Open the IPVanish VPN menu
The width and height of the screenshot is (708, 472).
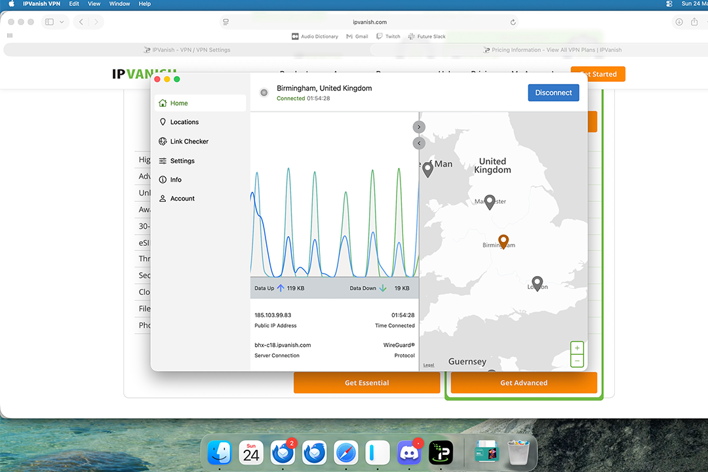(41, 4)
